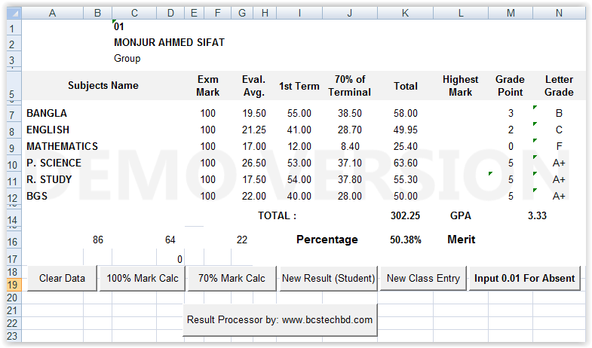Select the MATHEMATICS subject cell

click(x=63, y=146)
